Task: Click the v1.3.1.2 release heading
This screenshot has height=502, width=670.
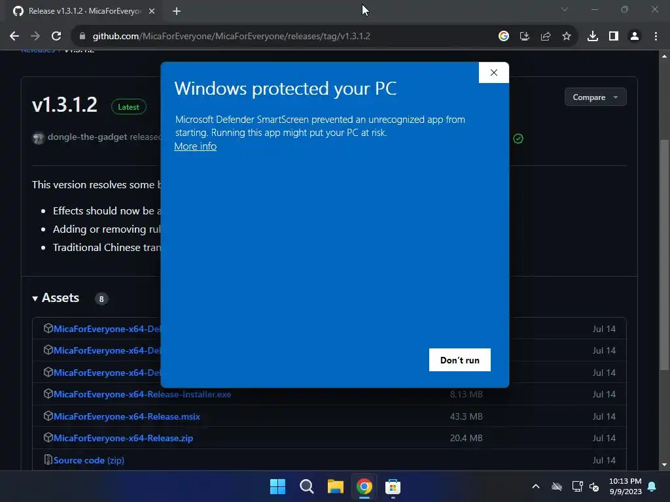Action: tap(65, 105)
